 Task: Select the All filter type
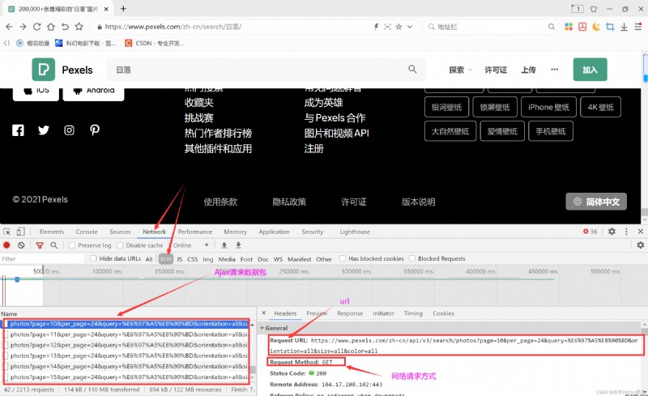point(149,259)
